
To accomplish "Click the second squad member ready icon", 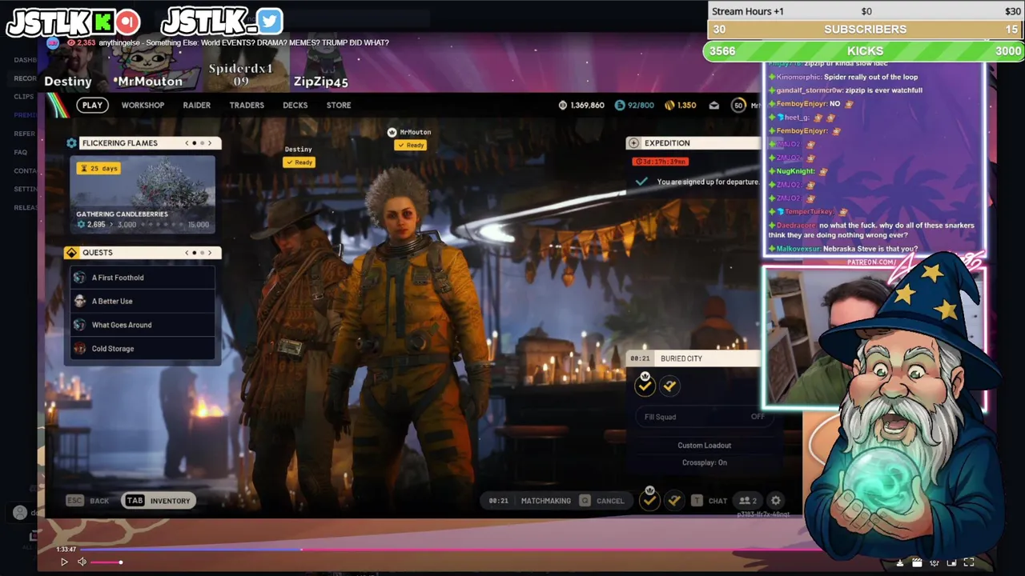I will pos(670,386).
